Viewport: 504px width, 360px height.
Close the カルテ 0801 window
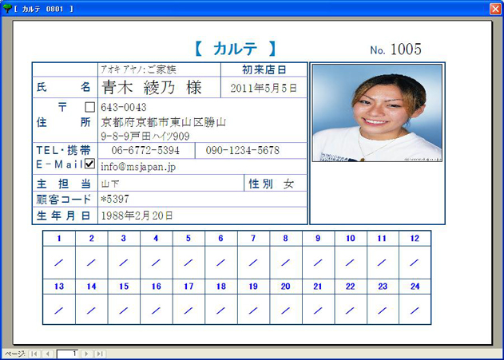pyautogui.click(x=495, y=9)
